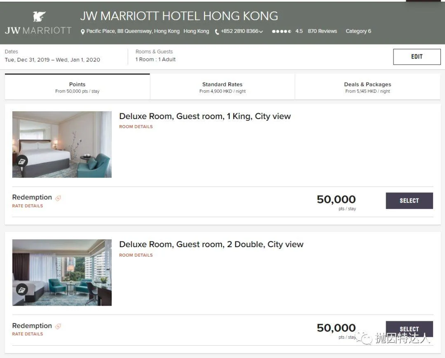Click the 4.5 rating dots

point(281,31)
